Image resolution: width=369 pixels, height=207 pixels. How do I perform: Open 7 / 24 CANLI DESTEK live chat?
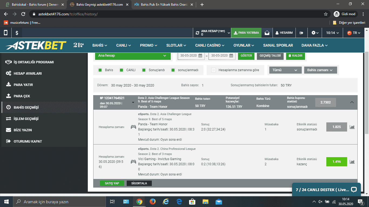click(x=326, y=189)
